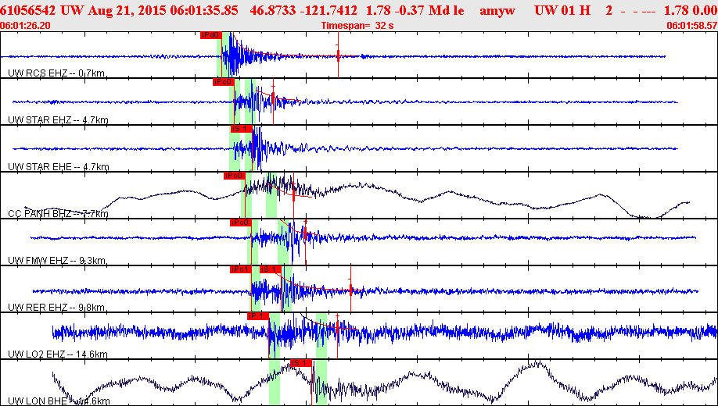
Task: Click the UW STAR EHZ -- 4.7km label
Action: 58,120
